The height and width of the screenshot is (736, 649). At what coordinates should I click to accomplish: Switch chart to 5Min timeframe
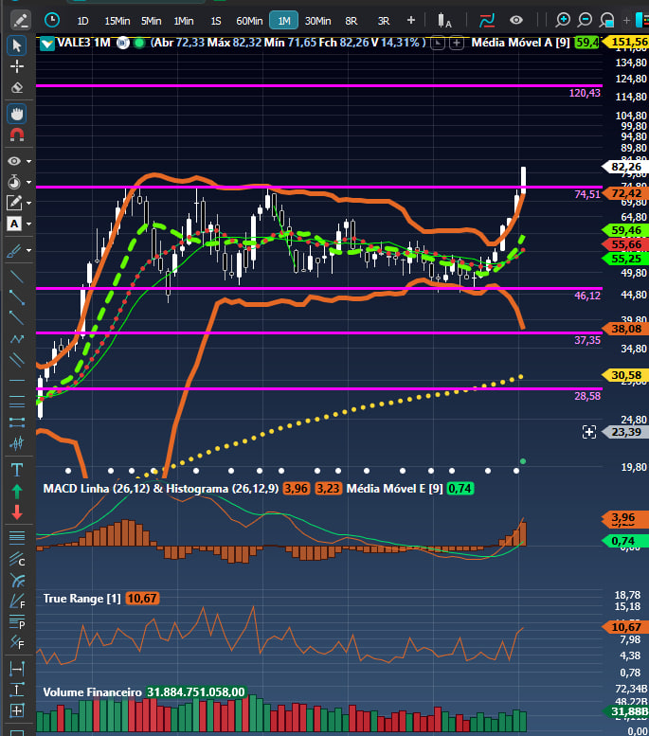pos(152,21)
